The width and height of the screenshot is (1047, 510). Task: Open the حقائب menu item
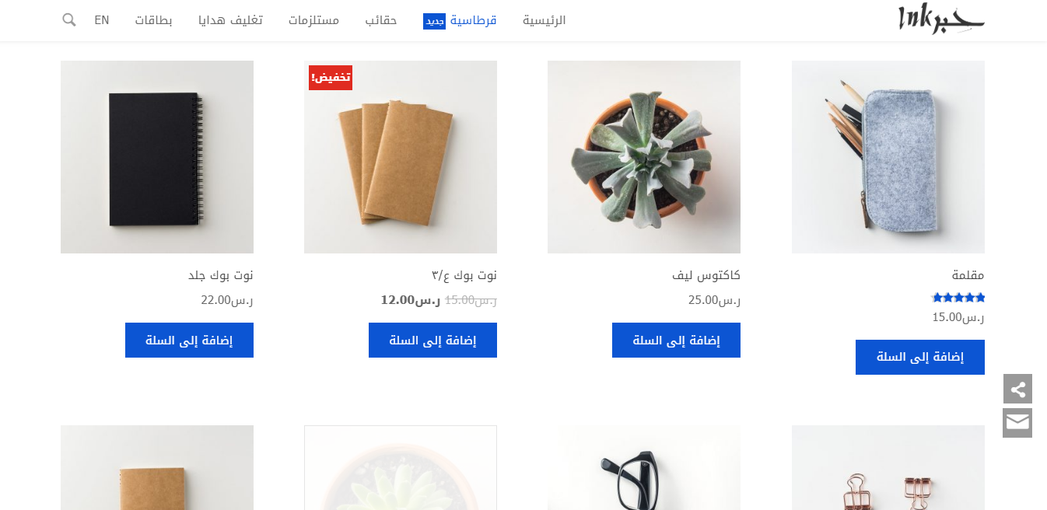click(x=381, y=20)
